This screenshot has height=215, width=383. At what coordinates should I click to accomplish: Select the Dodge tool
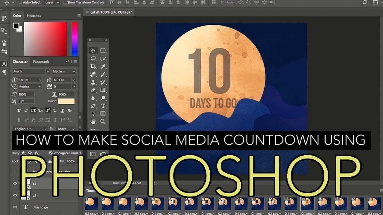[103, 98]
